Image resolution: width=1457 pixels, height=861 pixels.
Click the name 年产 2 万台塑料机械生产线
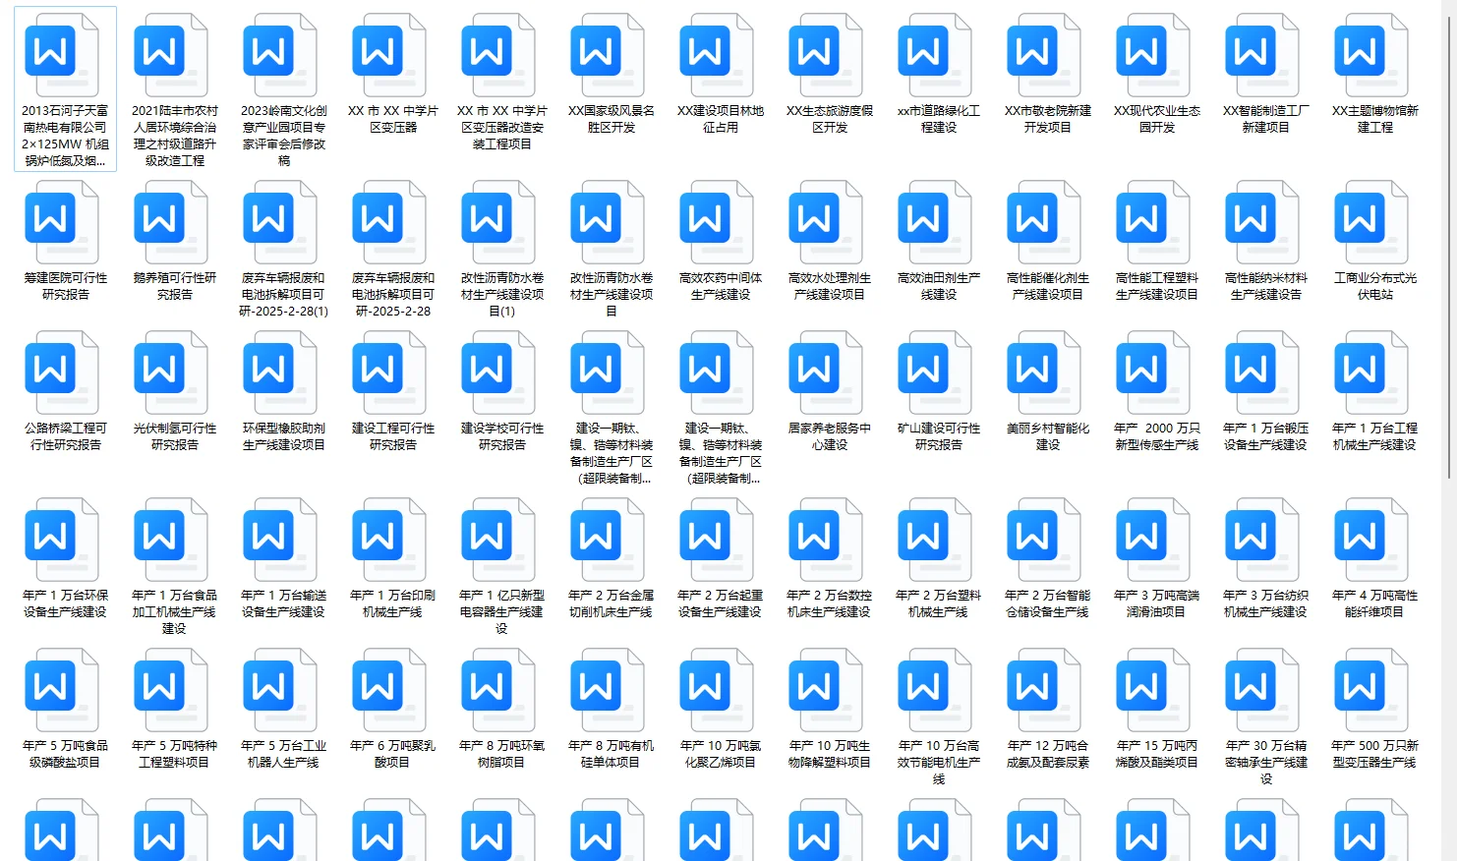(x=939, y=603)
